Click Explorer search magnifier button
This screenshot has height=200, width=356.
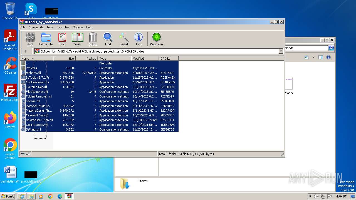[331, 48]
